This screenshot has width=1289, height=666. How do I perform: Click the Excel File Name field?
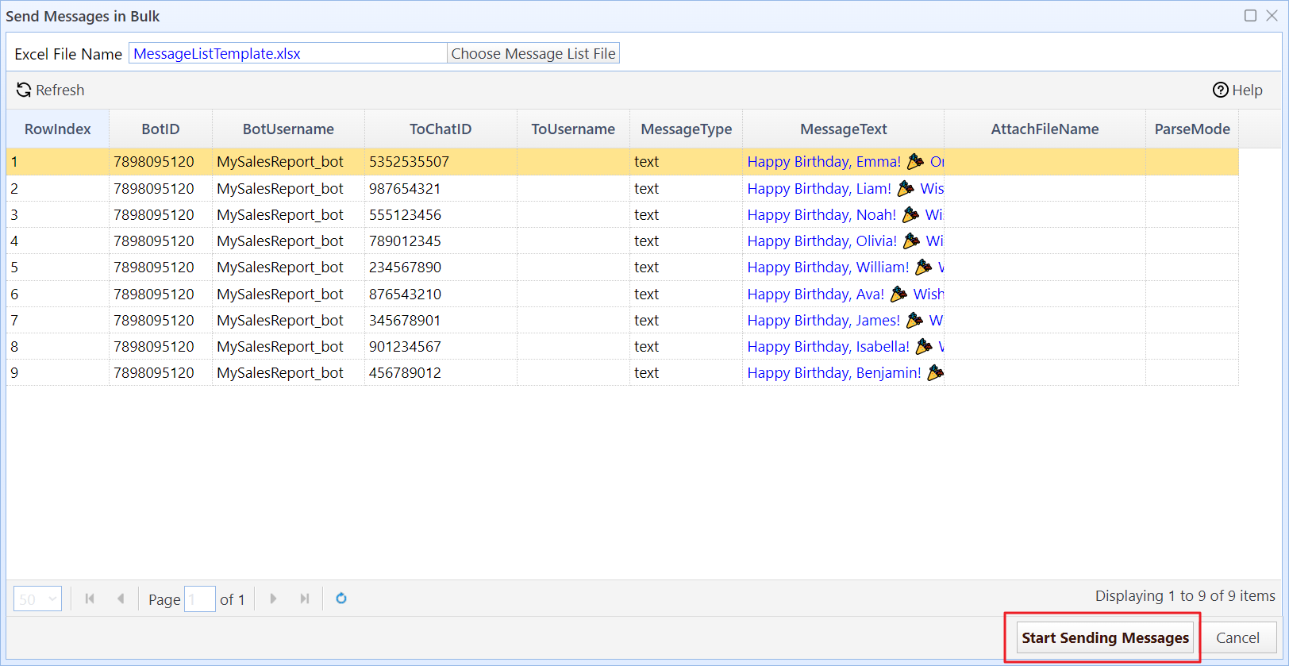(287, 54)
